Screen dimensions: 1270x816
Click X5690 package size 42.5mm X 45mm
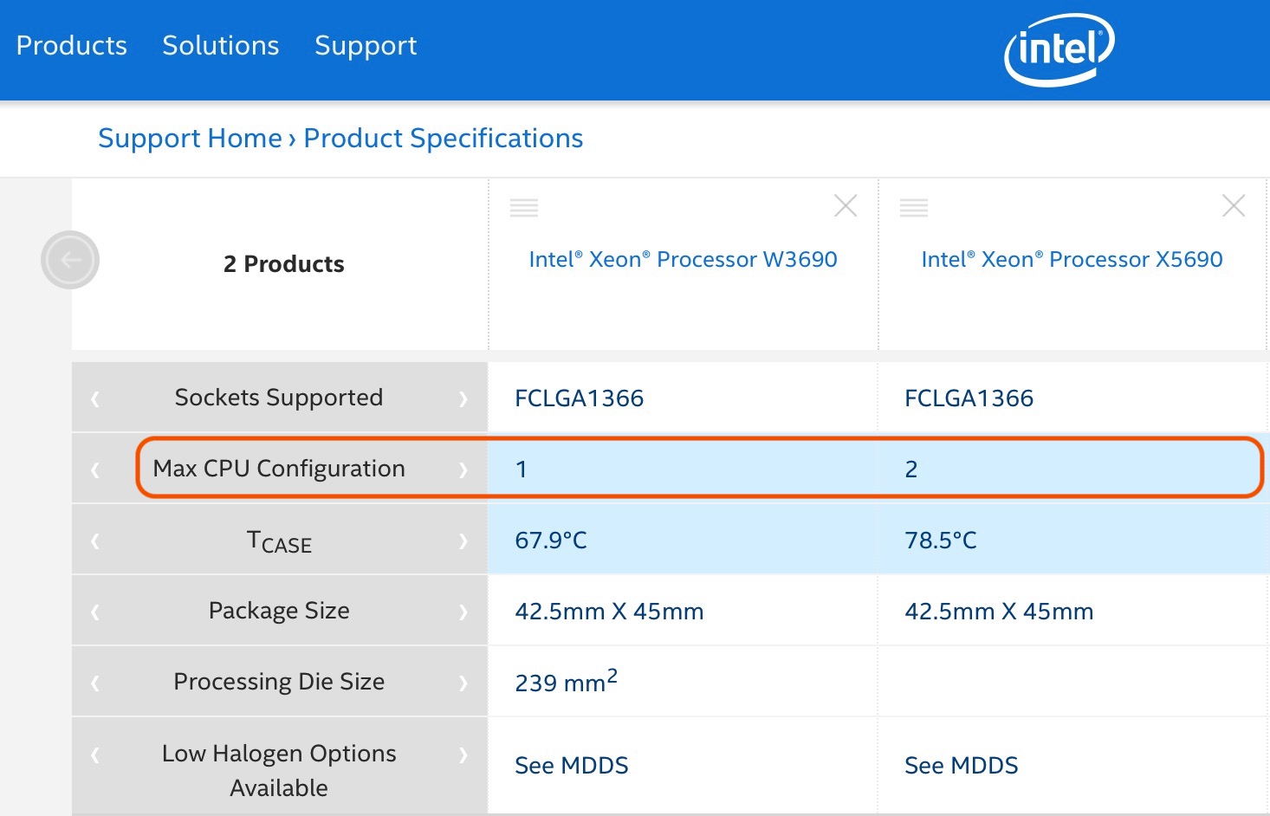pyautogui.click(x=999, y=612)
